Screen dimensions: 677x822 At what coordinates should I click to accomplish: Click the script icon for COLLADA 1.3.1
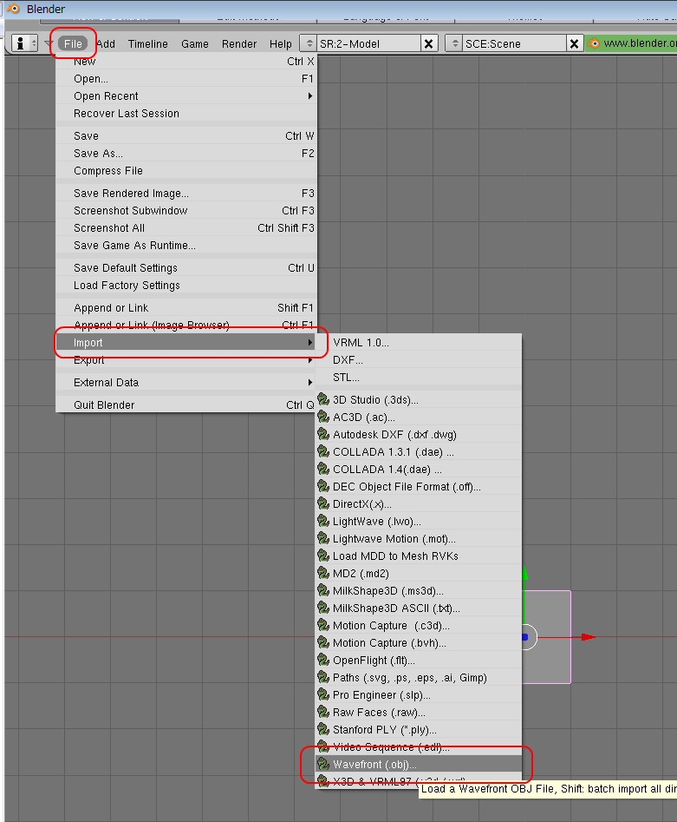[x=323, y=451]
